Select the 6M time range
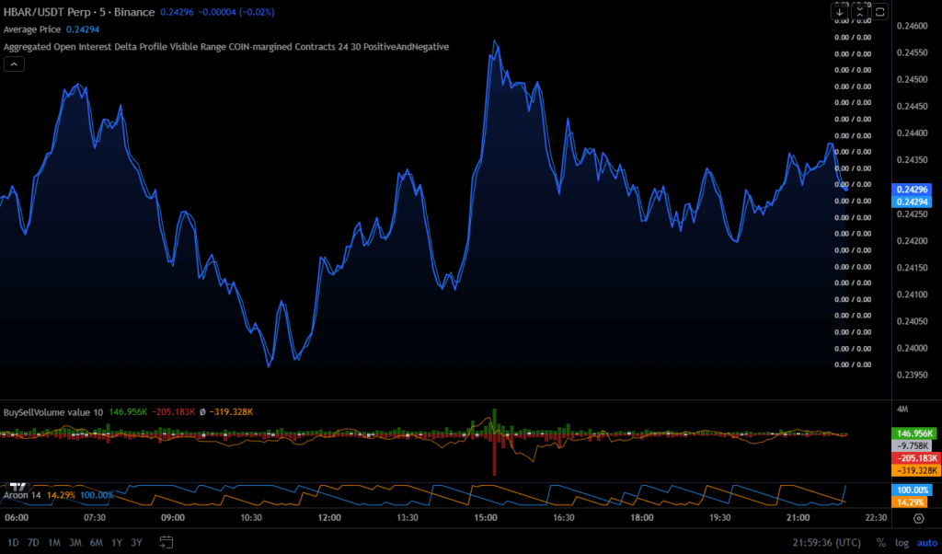942x554 pixels. pyautogui.click(x=96, y=542)
